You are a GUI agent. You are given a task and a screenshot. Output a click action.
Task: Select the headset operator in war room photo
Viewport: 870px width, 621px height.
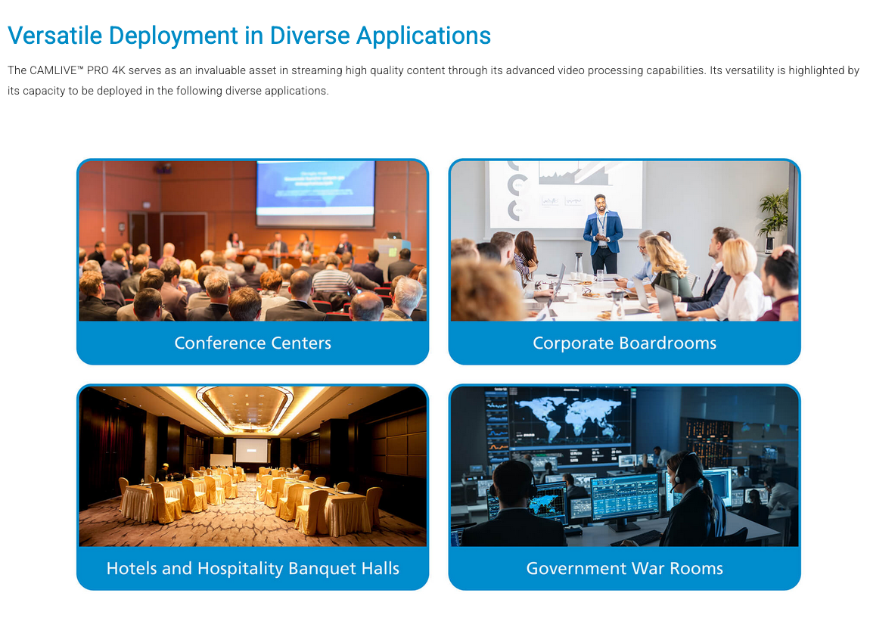(688, 499)
